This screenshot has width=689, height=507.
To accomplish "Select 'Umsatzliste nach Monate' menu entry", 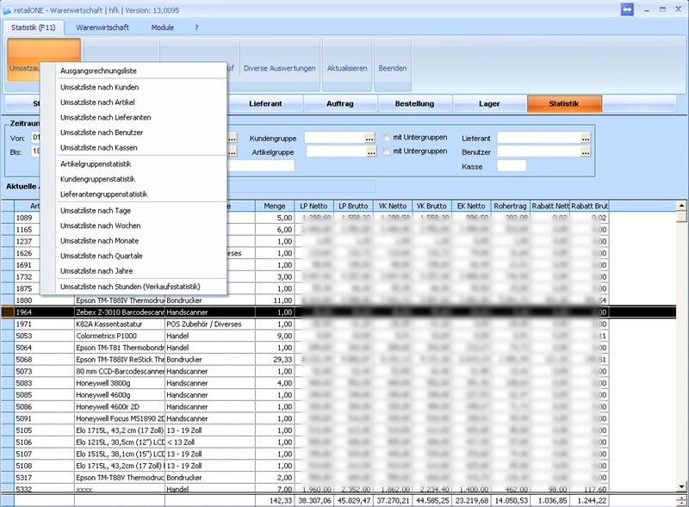I will pos(100,241).
